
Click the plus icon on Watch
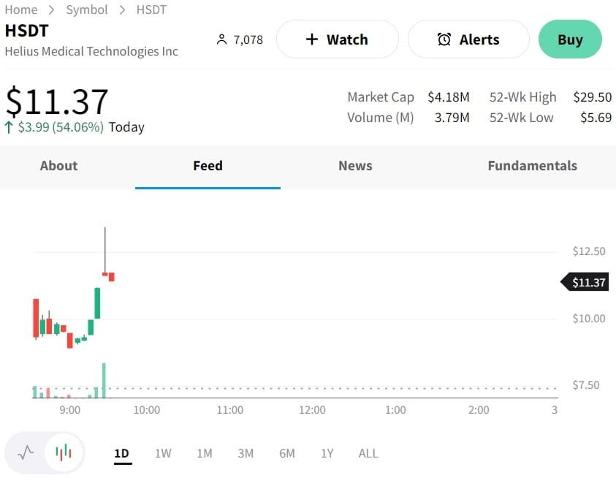click(x=312, y=39)
